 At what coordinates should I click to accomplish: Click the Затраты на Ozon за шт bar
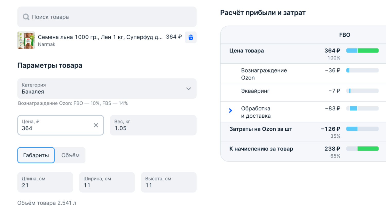click(362, 129)
